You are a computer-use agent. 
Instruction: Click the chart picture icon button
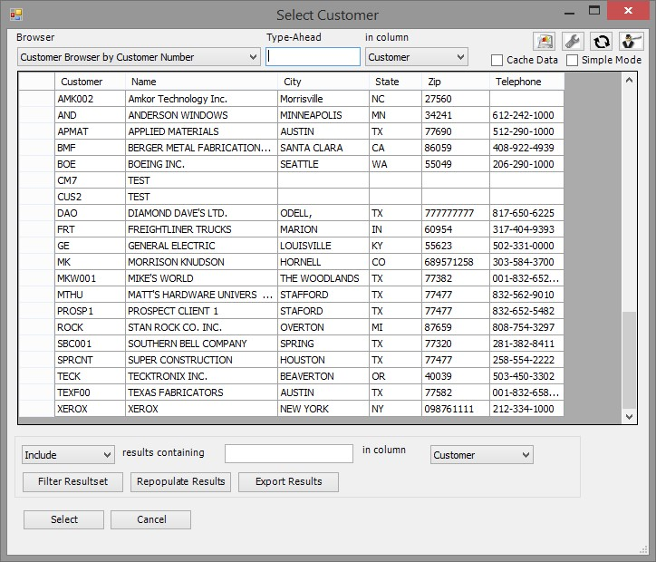[x=544, y=41]
